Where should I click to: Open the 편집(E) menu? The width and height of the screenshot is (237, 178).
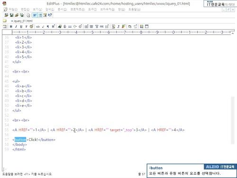25,9
